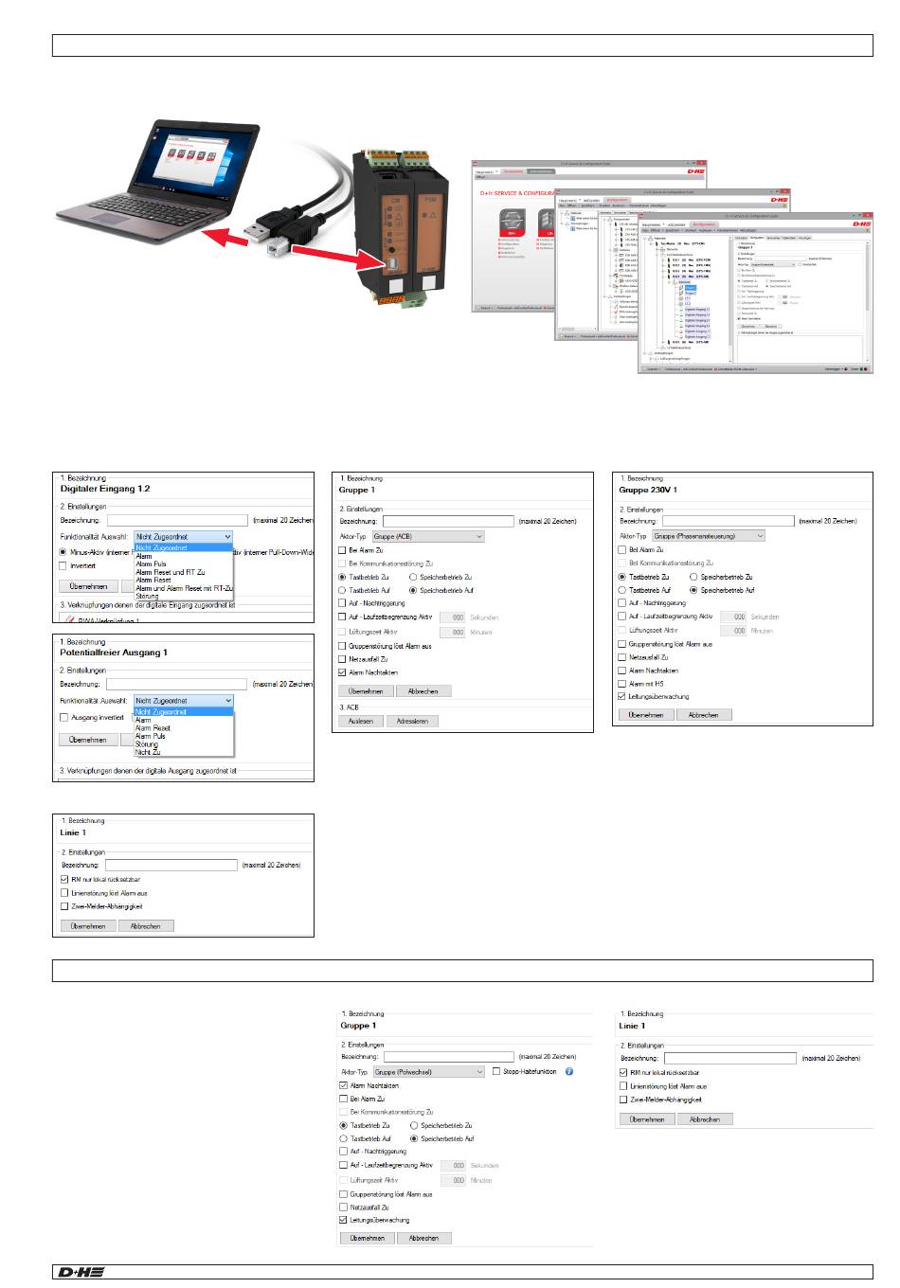Open the Funktionalität dropdown in Digitaler Eingang 1.2
Viewport: 900px width, 1288px height.
coord(183,536)
